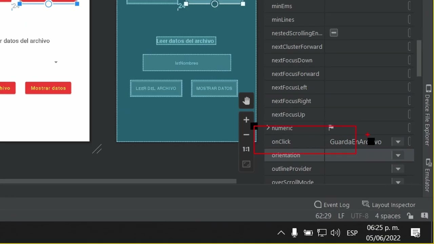Click the red Mostrar datos button in design view

[x=48, y=88]
